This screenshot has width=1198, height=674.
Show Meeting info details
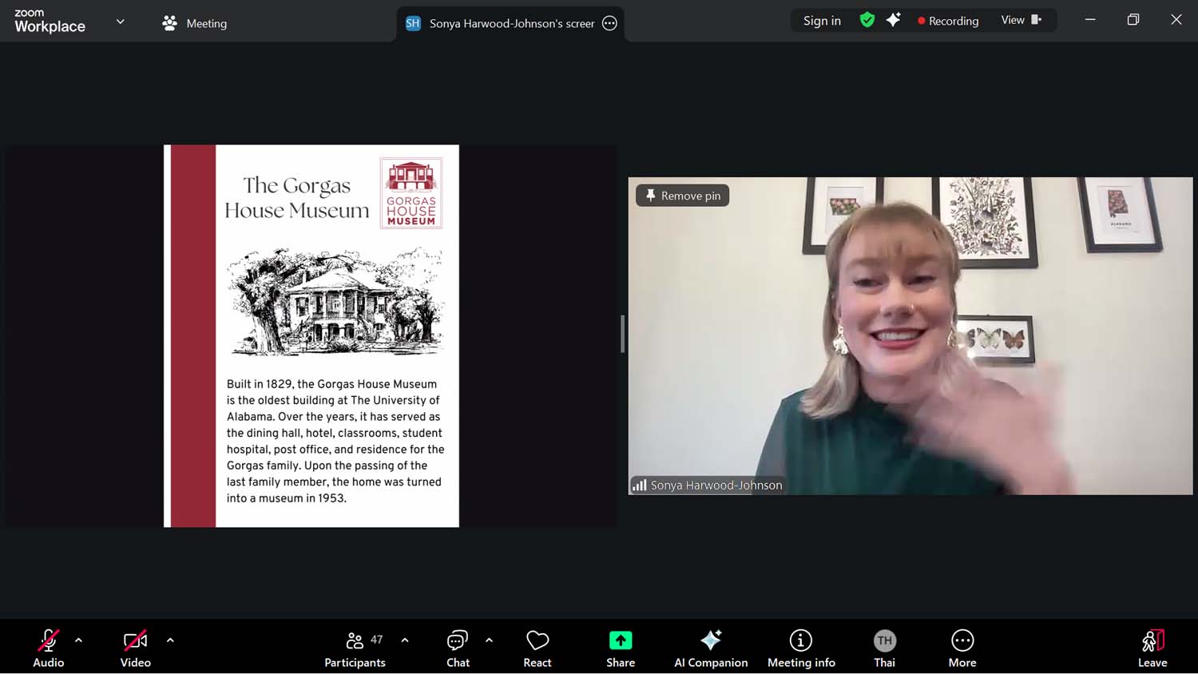click(801, 648)
